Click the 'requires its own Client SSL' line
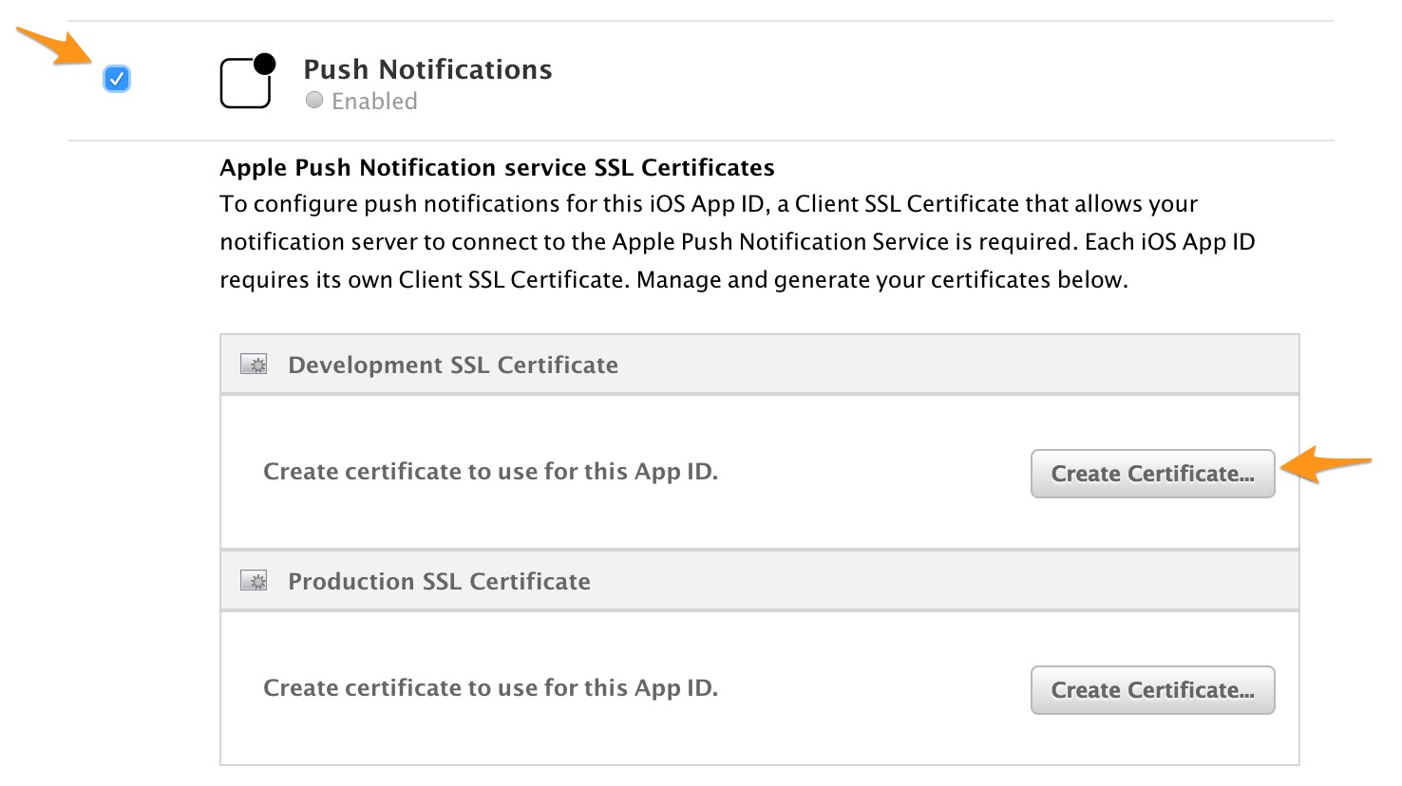This screenshot has height=786, width=1402. tap(673, 280)
